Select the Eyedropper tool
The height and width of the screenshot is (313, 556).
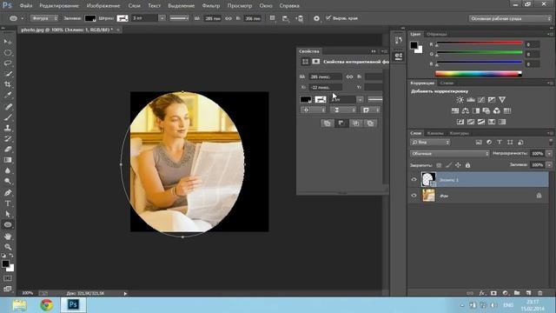pyautogui.click(x=8, y=95)
